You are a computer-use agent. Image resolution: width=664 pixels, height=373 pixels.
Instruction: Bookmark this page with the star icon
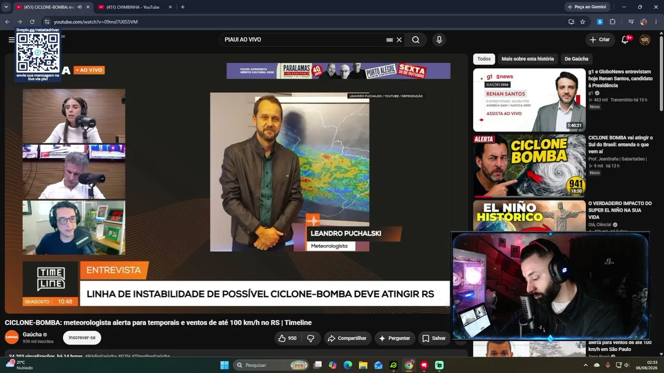(583, 22)
